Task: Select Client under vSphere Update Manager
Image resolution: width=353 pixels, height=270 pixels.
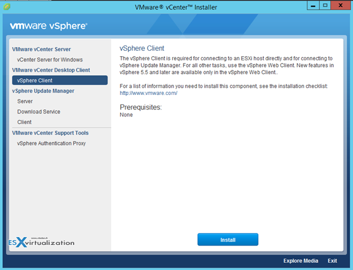Action: coord(25,122)
